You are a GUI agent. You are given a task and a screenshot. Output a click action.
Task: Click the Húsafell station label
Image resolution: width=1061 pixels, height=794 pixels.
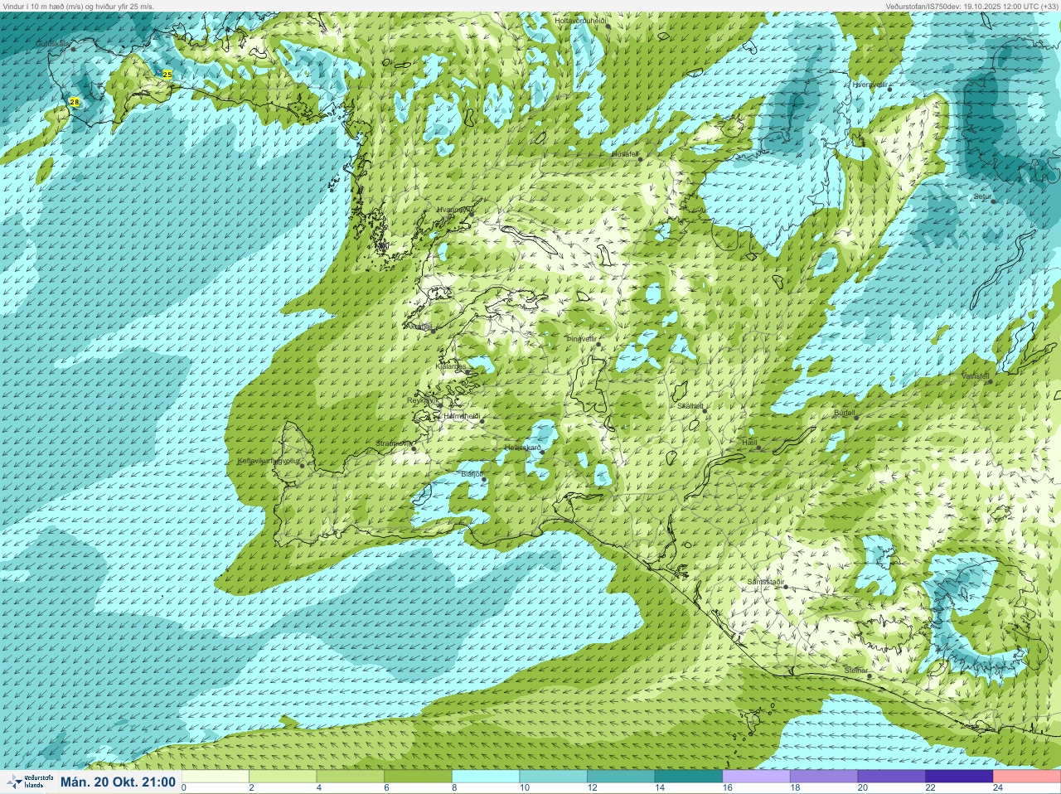coord(625,154)
